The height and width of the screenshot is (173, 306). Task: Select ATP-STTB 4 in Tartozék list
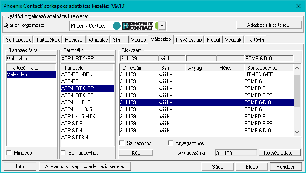[88, 138]
